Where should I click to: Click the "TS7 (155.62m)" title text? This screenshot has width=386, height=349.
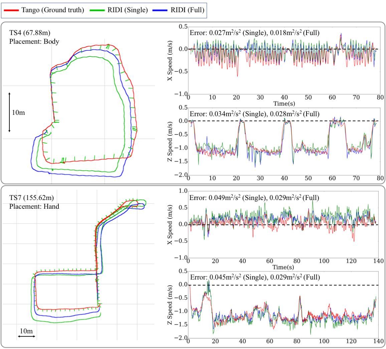(x=31, y=198)
